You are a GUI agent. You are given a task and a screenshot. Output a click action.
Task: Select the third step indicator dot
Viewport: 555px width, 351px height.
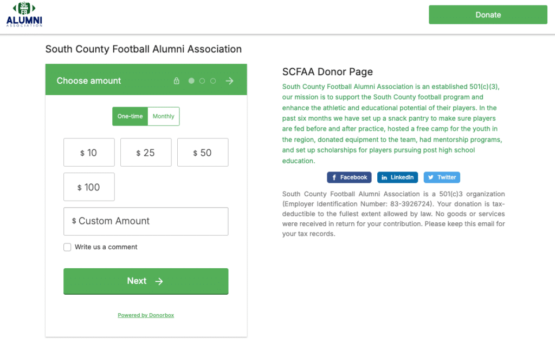pyautogui.click(x=212, y=80)
